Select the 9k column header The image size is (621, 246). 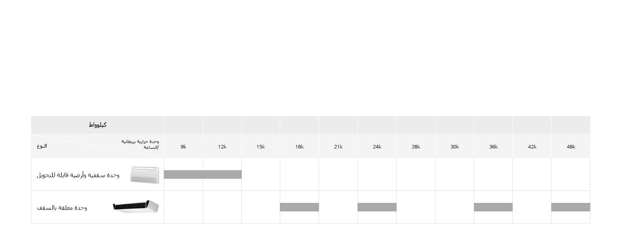click(183, 147)
